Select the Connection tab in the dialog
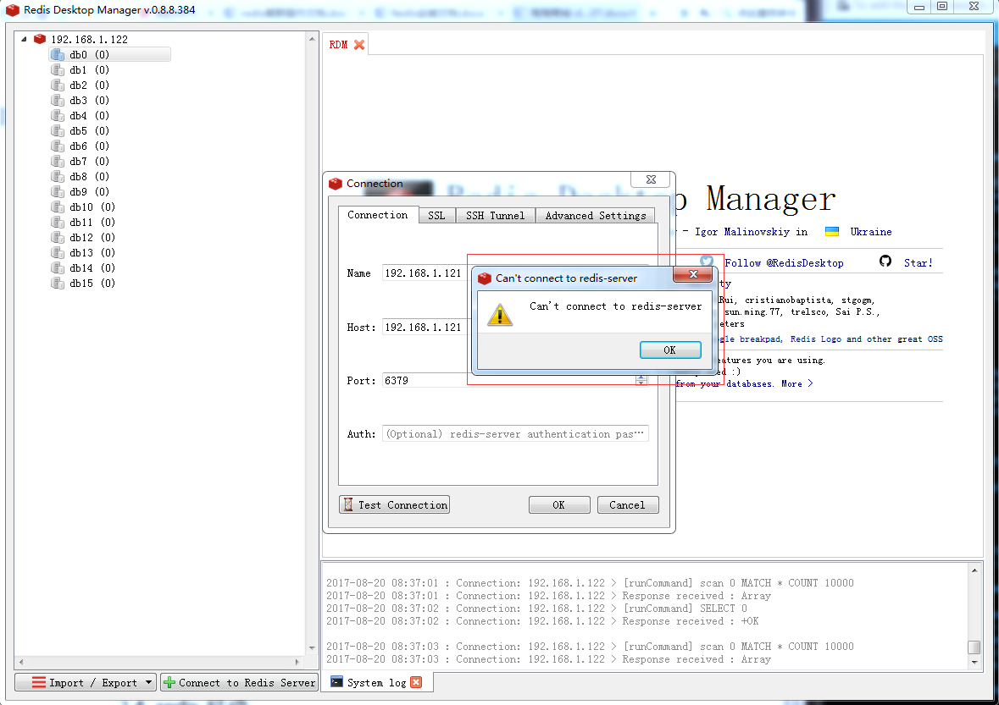Screen dimensions: 999x705 [x=378, y=215]
